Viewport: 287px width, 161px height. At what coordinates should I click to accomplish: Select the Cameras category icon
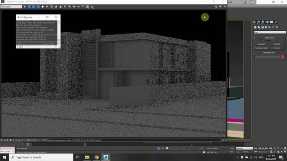[x=266, y=27]
